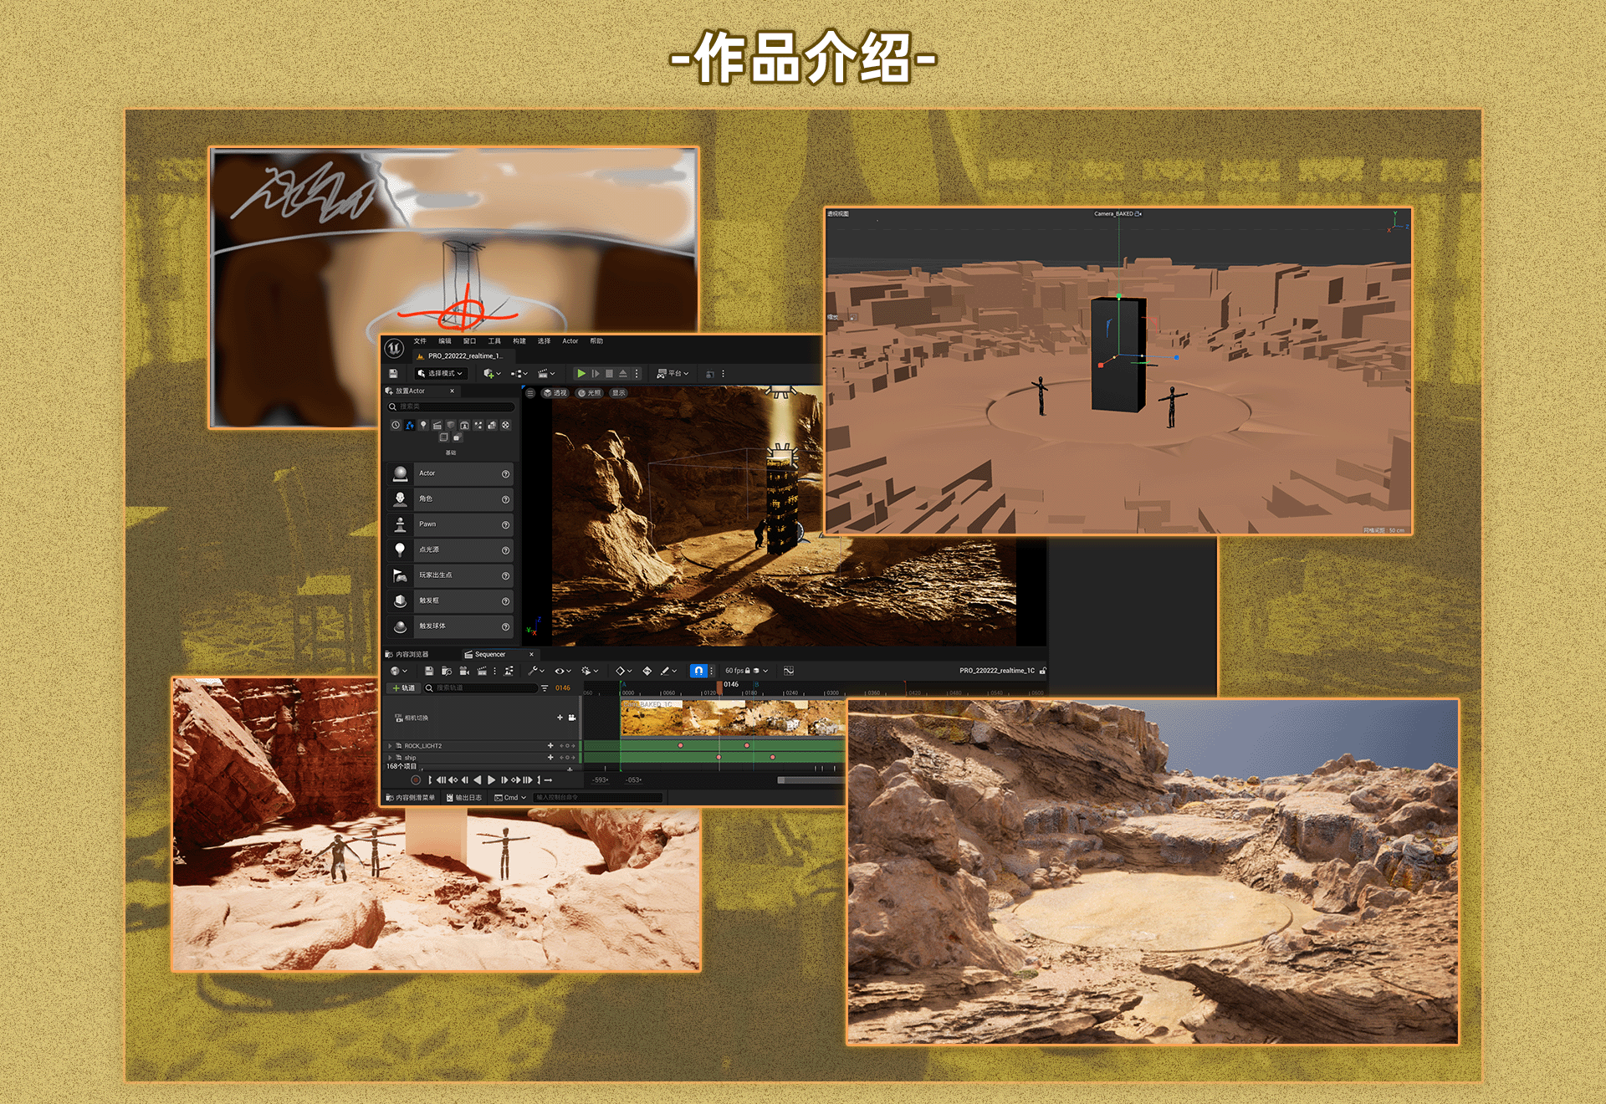Click the 显示 show viewport button
Screen dimensions: 1606x1104
(x=618, y=393)
